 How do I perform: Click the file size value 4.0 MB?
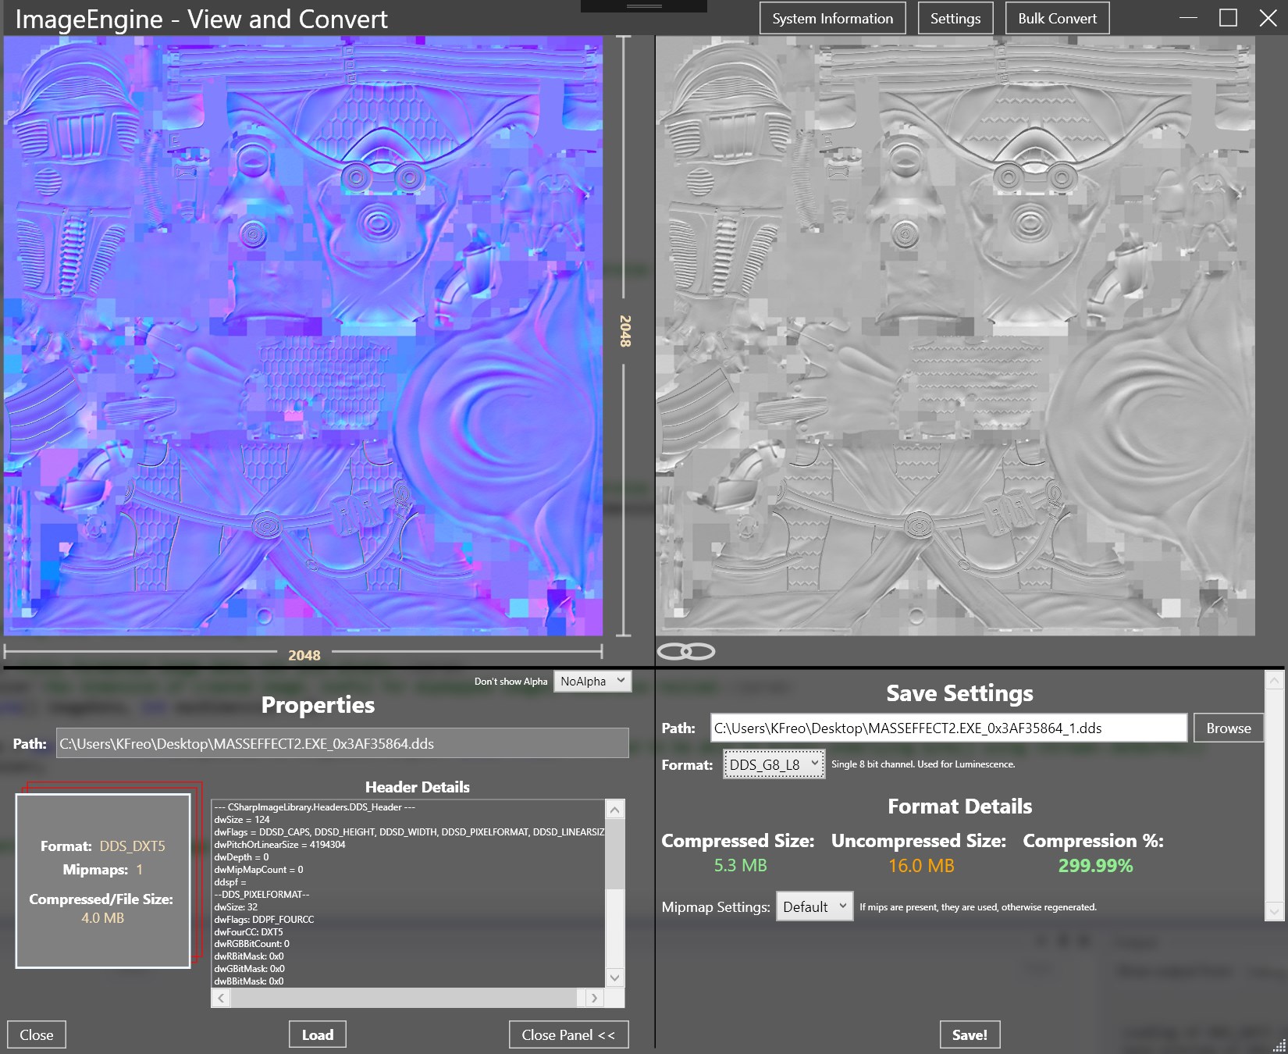coord(103,917)
